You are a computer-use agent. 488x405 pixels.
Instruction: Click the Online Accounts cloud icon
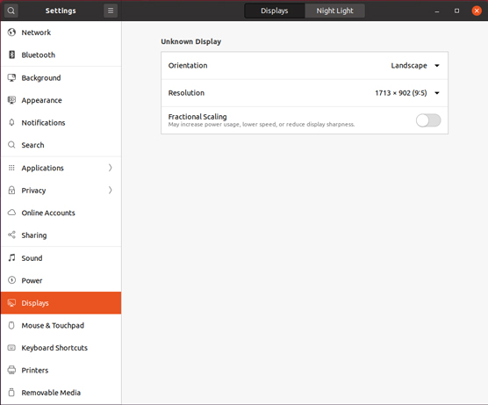[x=11, y=213]
